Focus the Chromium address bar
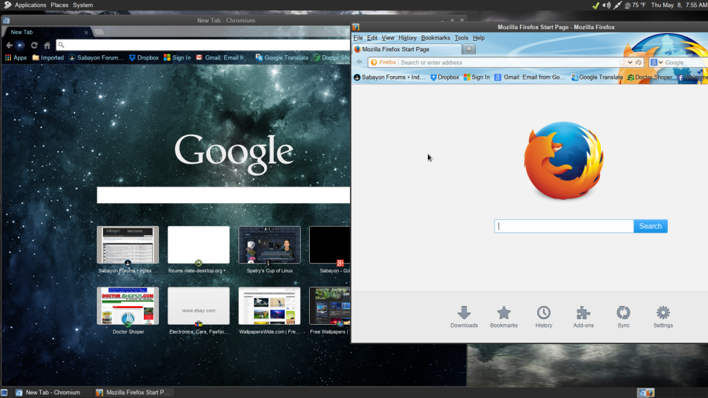This screenshot has height=398, width=708. coord(203,45)
